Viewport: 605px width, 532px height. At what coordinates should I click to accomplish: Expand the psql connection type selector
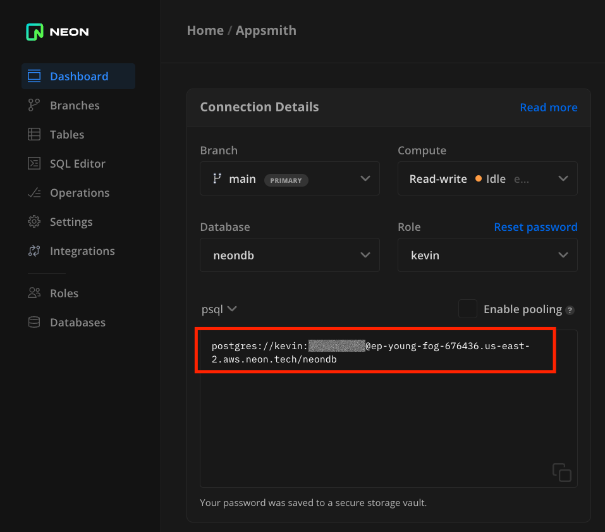point(219,309)
